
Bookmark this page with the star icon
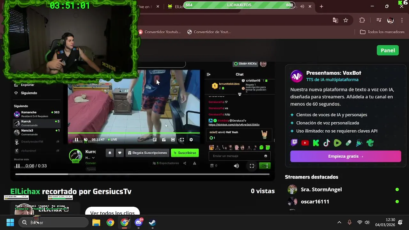[346, 20]
